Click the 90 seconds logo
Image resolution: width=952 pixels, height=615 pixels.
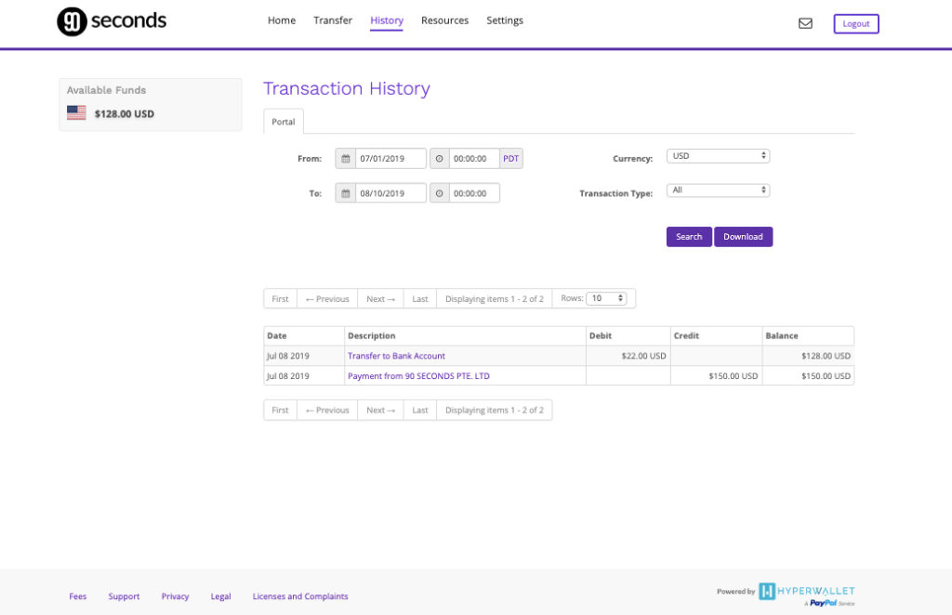pyautogui.click(x=112, y=21)
